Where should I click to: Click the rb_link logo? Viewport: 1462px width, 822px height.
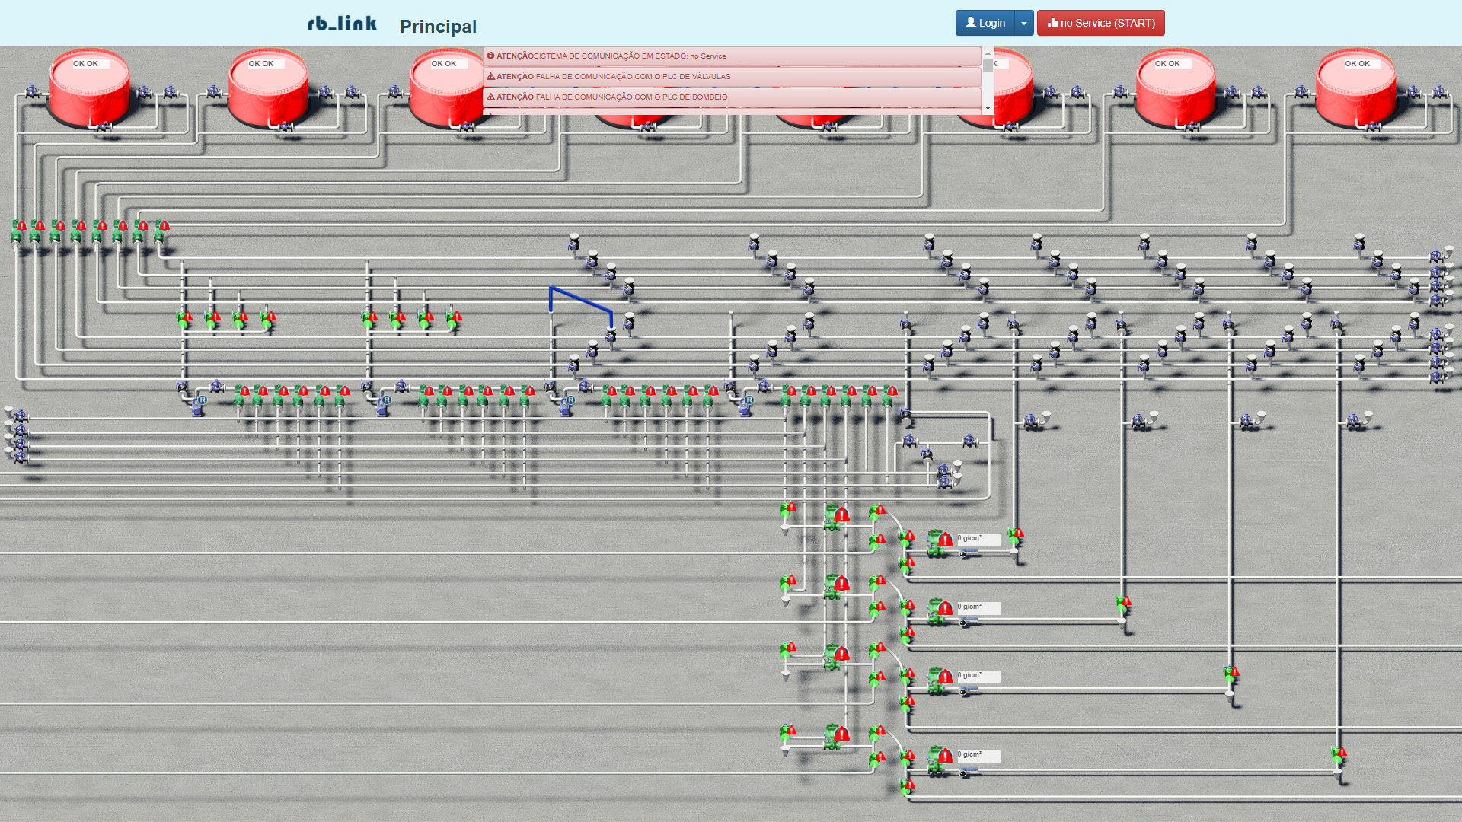(x=342, y=24)
